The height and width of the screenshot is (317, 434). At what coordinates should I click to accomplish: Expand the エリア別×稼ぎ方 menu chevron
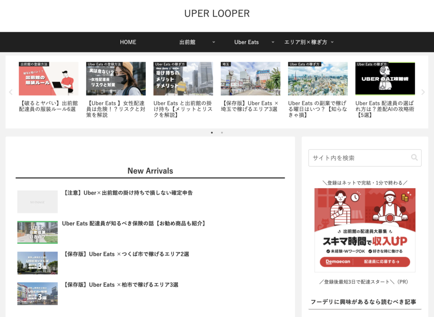[332, 42]
